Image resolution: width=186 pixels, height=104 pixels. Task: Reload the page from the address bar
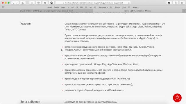(129, 3)
